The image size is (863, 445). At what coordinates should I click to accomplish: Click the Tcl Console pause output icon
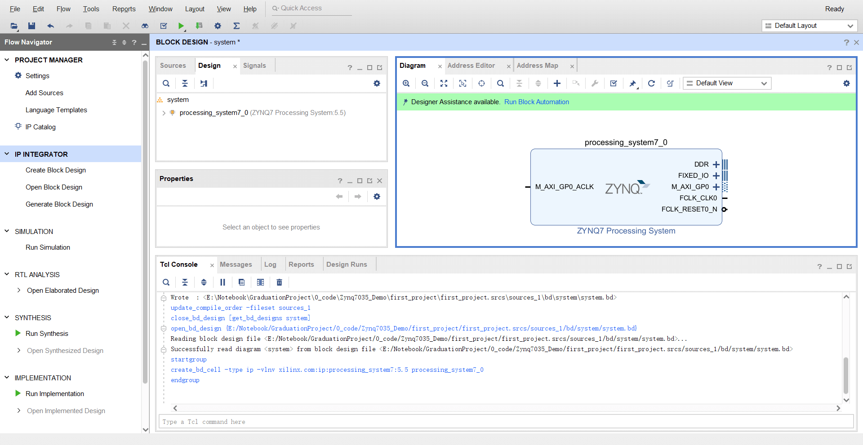point(222,282)
